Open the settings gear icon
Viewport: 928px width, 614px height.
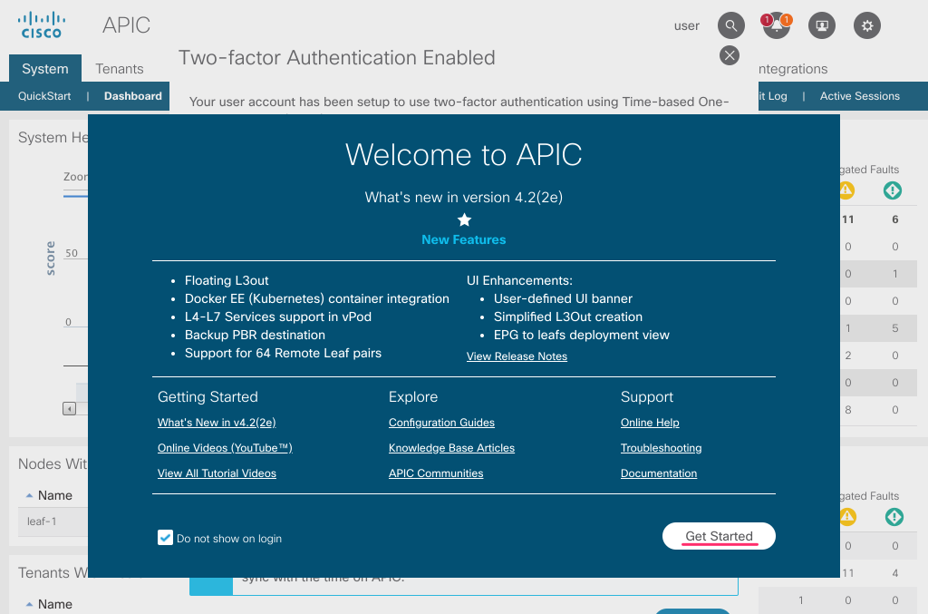867,25
